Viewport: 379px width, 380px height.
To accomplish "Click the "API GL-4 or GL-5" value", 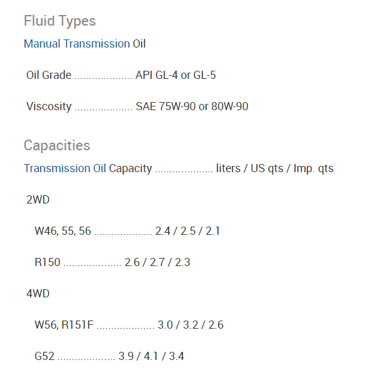I will coord(176,75).
